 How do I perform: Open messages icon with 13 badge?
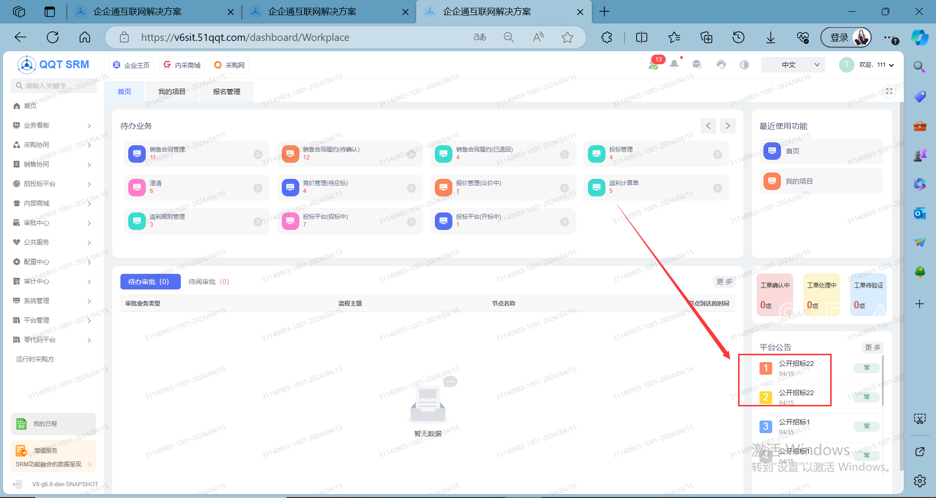(654, 63)
